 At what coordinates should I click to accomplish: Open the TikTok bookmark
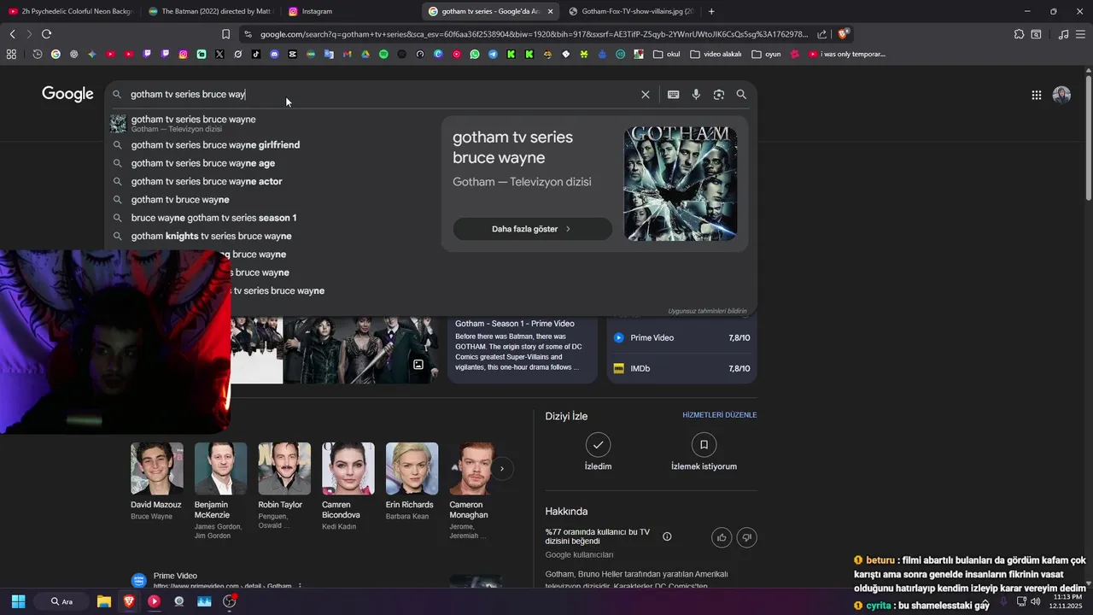pos(256,54)
